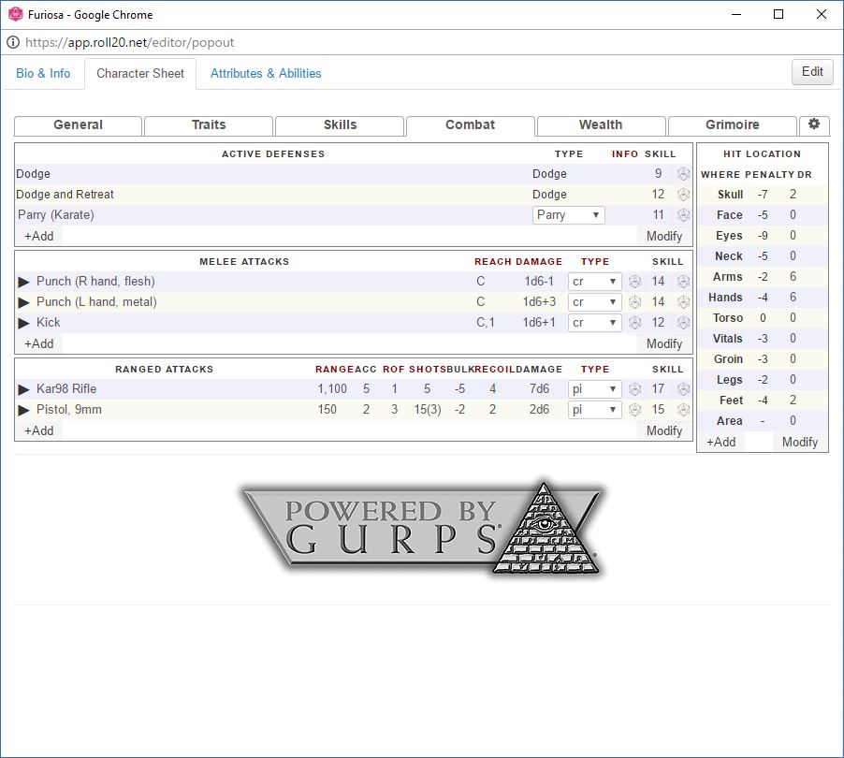Go to the Skills sheet tab

pyautogui.click(x=340, y=124)
